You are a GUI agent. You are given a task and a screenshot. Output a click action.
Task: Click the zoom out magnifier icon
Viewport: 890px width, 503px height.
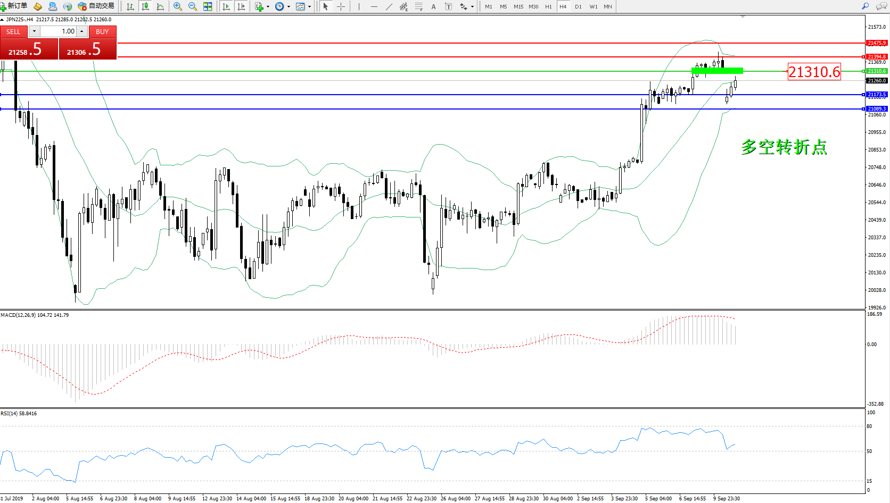(x=193, y=6)
